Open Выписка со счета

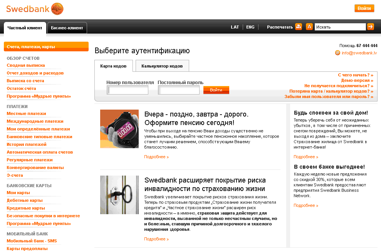click(25, 81)
